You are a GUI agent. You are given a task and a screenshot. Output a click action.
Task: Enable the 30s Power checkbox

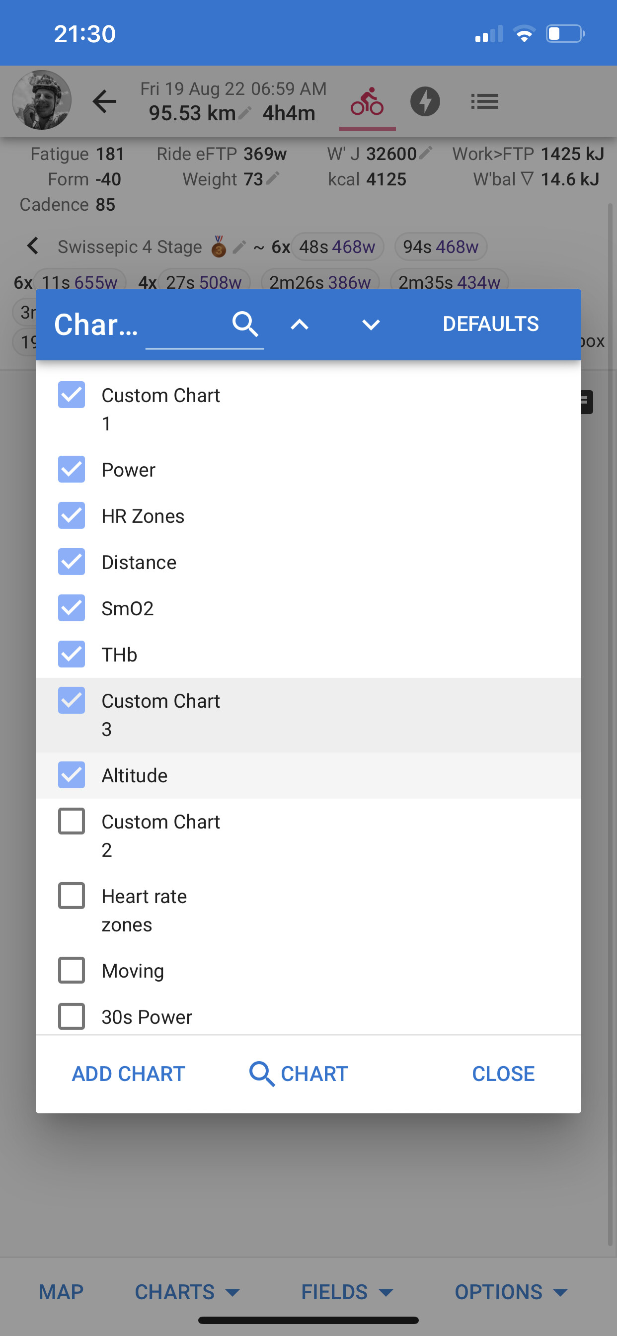[72, 1016]
